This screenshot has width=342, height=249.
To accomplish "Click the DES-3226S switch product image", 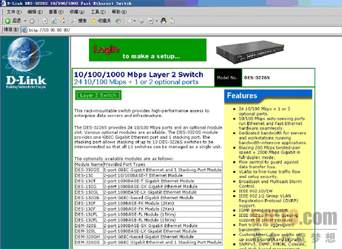I will pyautogui.click(x=250, y=52).
